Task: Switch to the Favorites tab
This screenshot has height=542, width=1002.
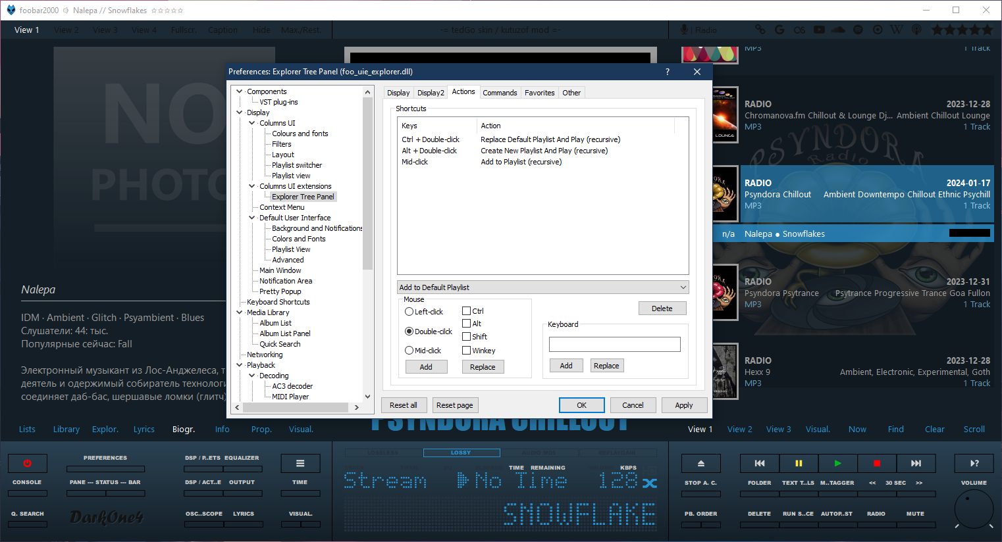Action: click(x=539, y=93)
